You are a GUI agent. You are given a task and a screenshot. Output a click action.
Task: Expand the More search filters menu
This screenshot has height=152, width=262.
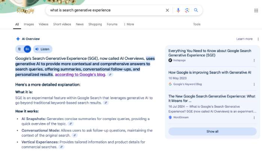pyautogui.click(x=129, y=24)
